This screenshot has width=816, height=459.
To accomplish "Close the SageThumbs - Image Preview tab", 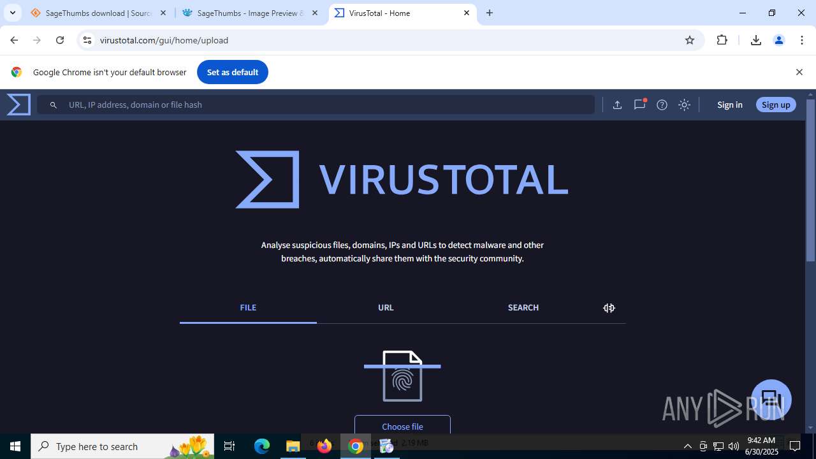I will pyautogui.click(x=315, y=13).
